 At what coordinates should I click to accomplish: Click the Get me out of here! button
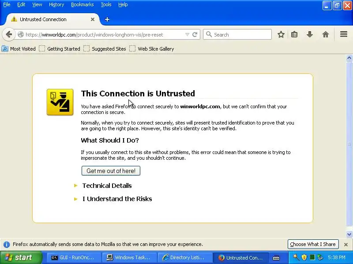click(x=111, y=171)
